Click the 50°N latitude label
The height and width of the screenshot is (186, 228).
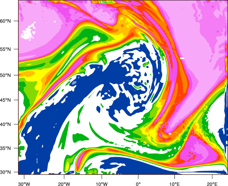point(5,75)
